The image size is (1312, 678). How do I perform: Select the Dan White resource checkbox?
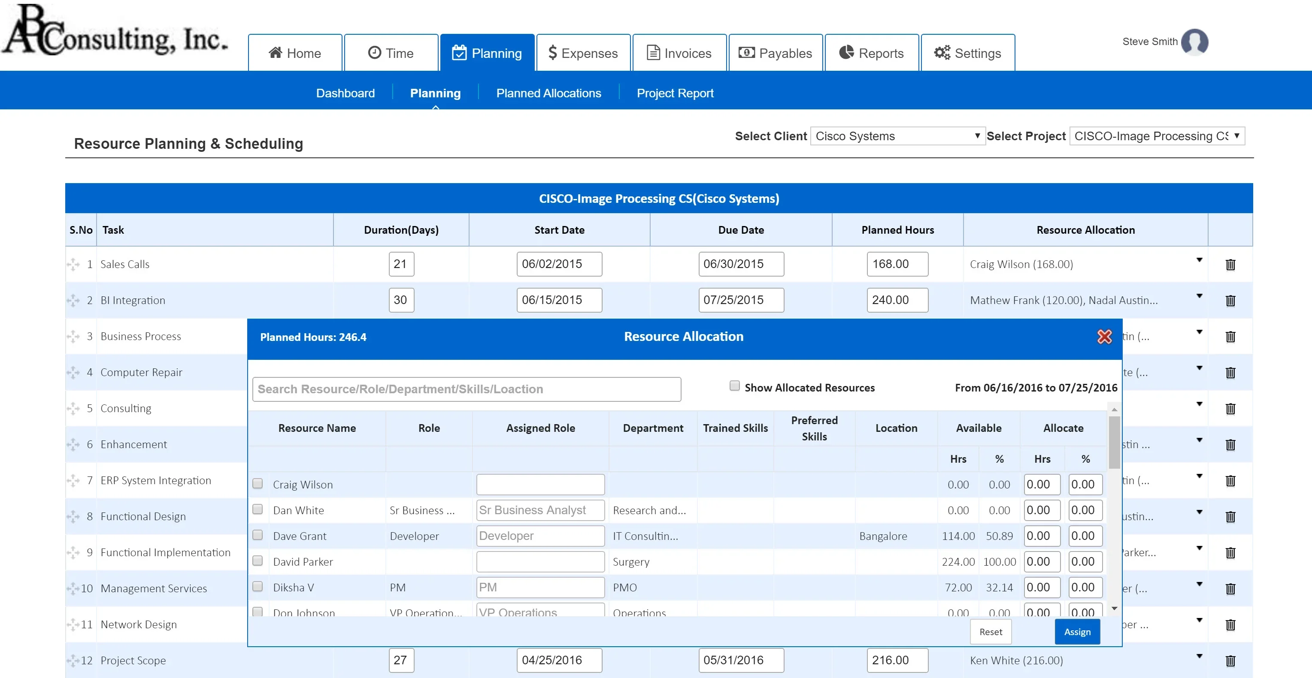click(258, 509)
